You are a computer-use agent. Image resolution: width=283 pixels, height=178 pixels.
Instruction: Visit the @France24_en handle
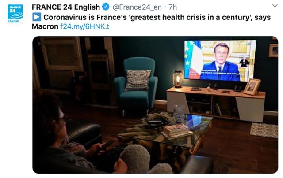coord(137,7)
